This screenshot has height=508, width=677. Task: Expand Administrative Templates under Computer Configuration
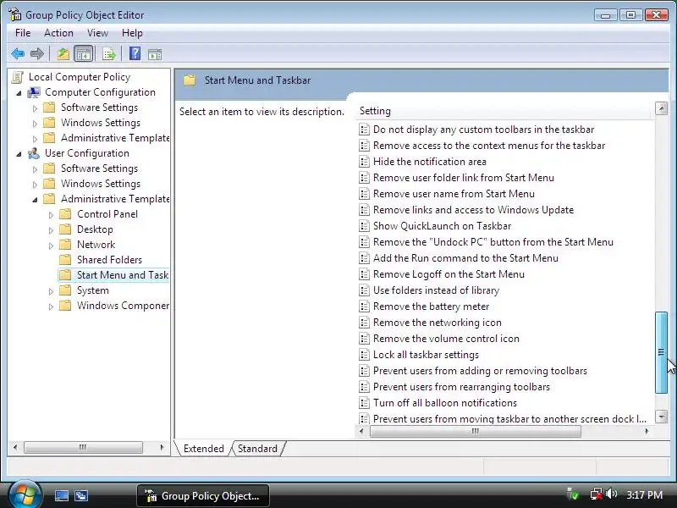tap(35, 139)
